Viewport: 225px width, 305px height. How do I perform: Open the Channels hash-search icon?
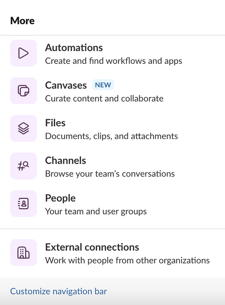pos(23,166)
